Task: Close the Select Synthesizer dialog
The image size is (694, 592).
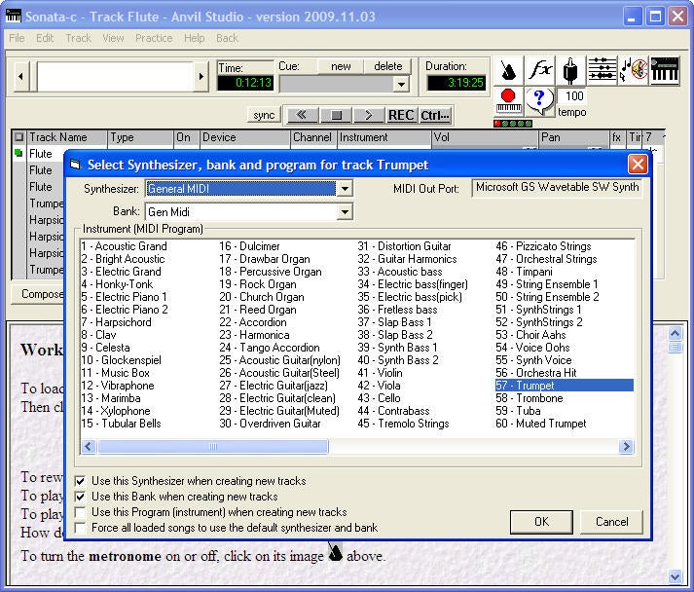Action: pyautogui.click(x=638, y=165)
